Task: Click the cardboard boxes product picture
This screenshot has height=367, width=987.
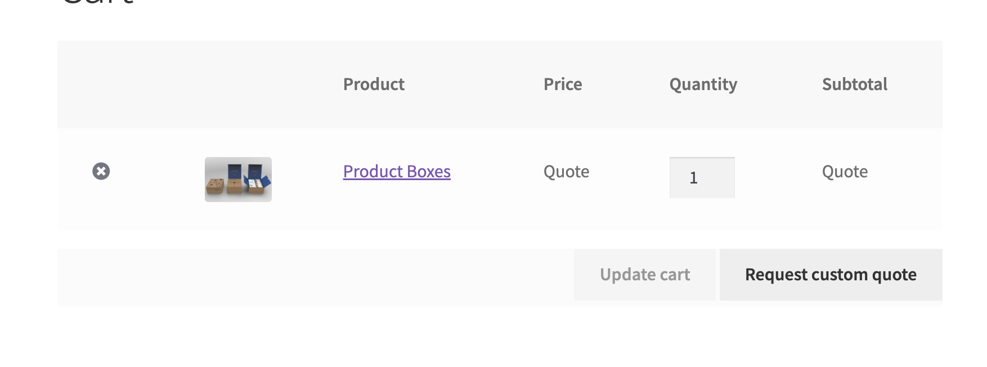Action: point(238,180)
